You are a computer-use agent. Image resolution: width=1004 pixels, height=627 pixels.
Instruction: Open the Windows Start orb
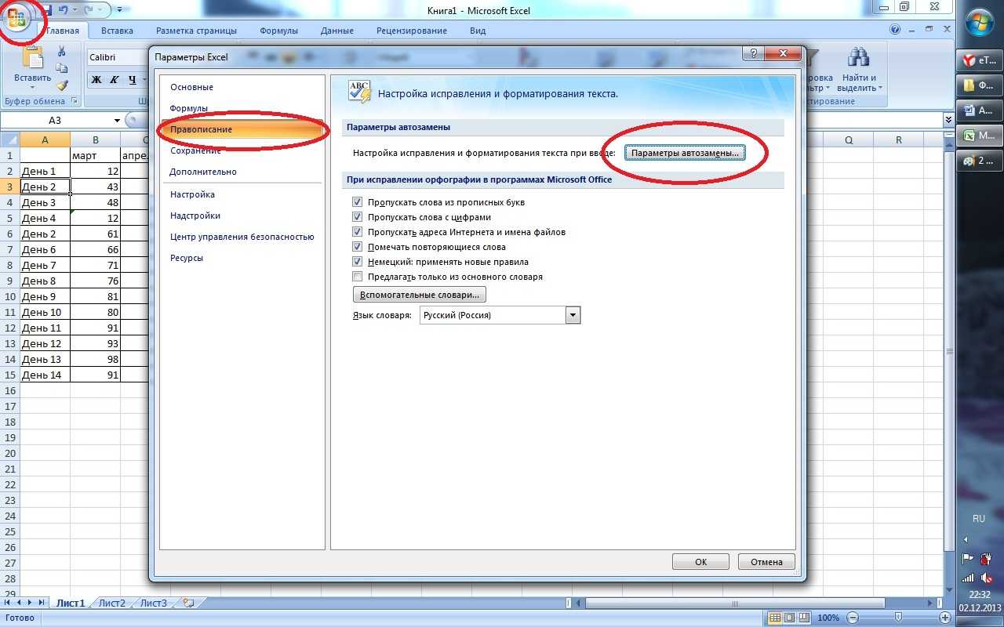(x=980, y=24)
